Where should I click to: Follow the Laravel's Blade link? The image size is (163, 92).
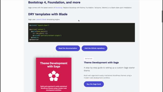[x=41, y=19]
